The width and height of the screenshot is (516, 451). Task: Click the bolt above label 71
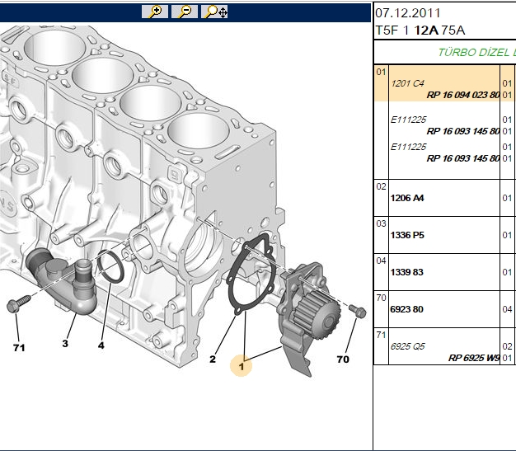pos(18,304)
